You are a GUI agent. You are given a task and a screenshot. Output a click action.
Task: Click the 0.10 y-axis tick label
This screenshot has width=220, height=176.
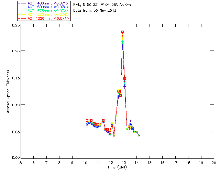[16, 105]
